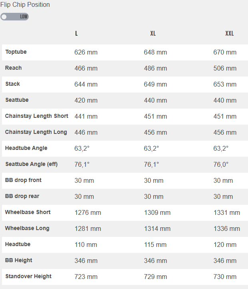Viewport: 248px width, 289px height.
Task: Click the Flip Chip Position heading
Action: tap(25, 5)
